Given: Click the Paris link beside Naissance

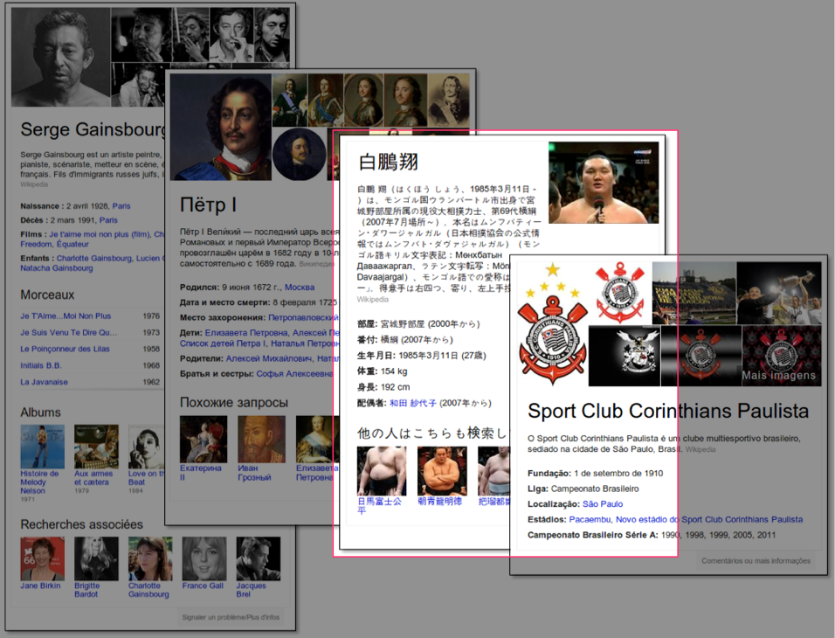Looking at the screenshot, I should click(121, 205).
